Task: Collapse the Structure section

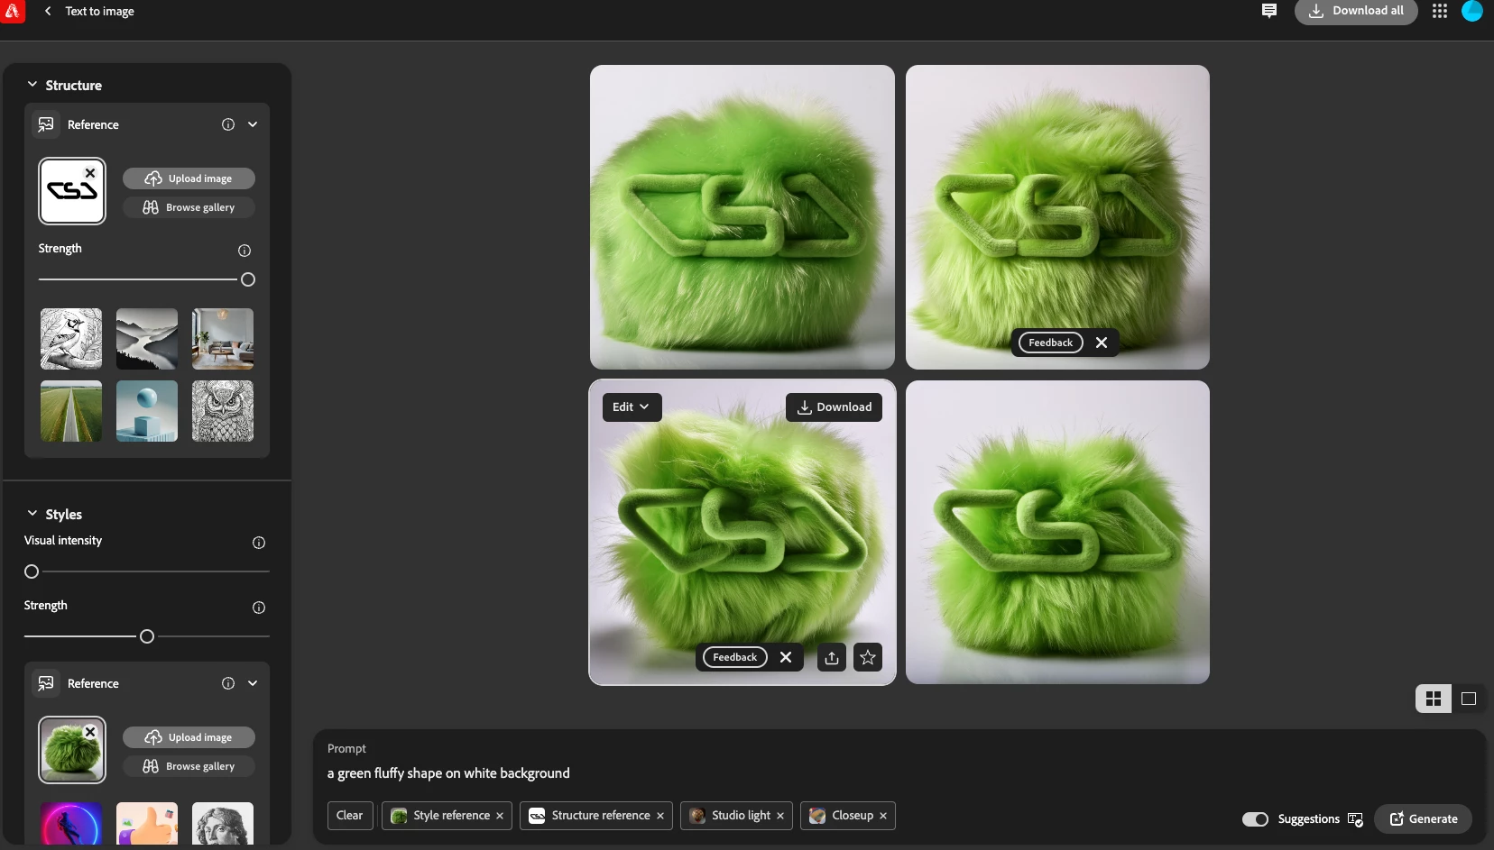Action: (32, 85)
